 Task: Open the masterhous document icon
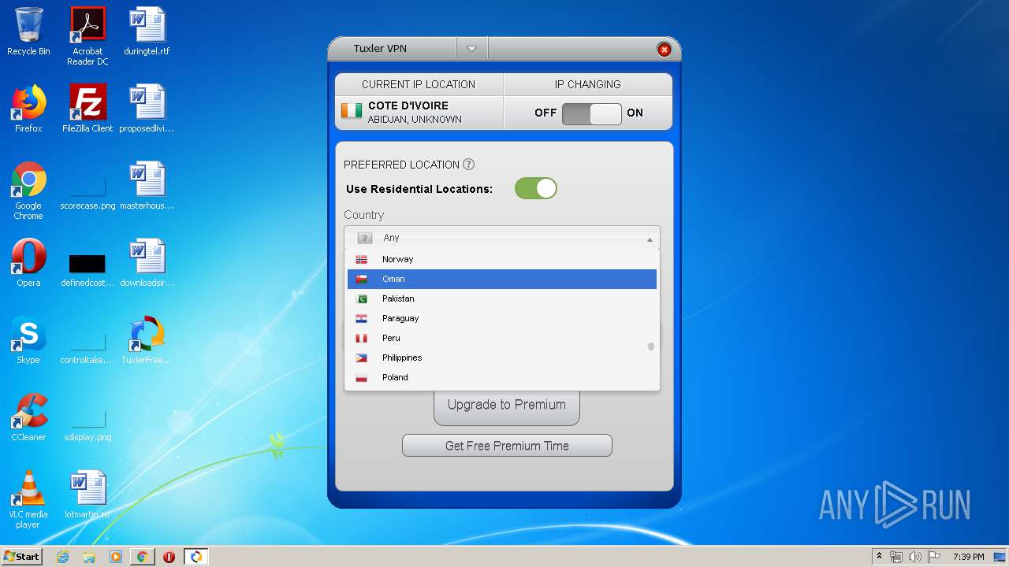click(x=147, y=186)
